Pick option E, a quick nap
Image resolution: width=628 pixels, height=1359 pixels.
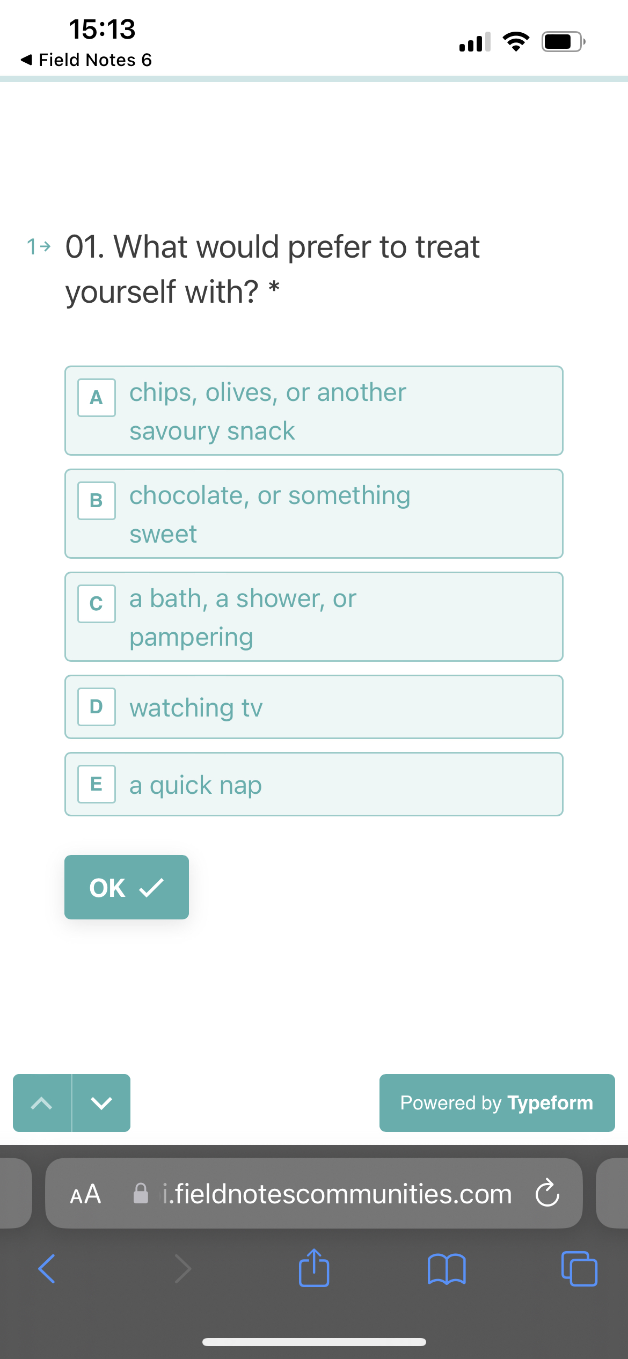click(x=313, y=784)
